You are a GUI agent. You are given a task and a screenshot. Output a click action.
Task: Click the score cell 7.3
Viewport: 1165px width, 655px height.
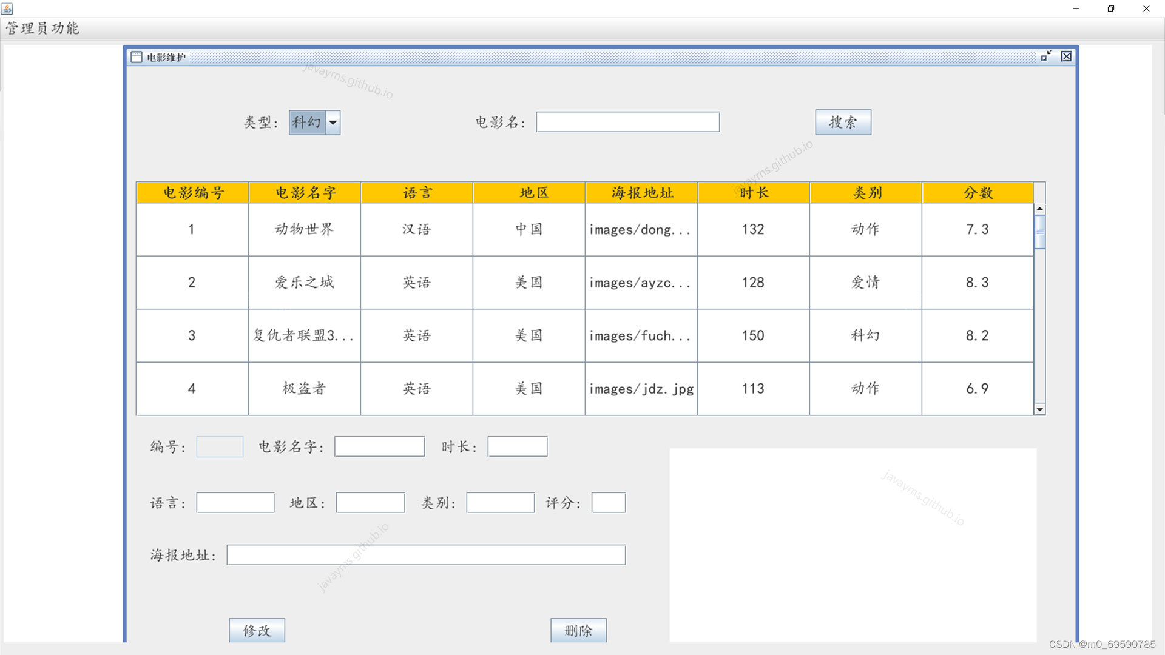point(977,229)
